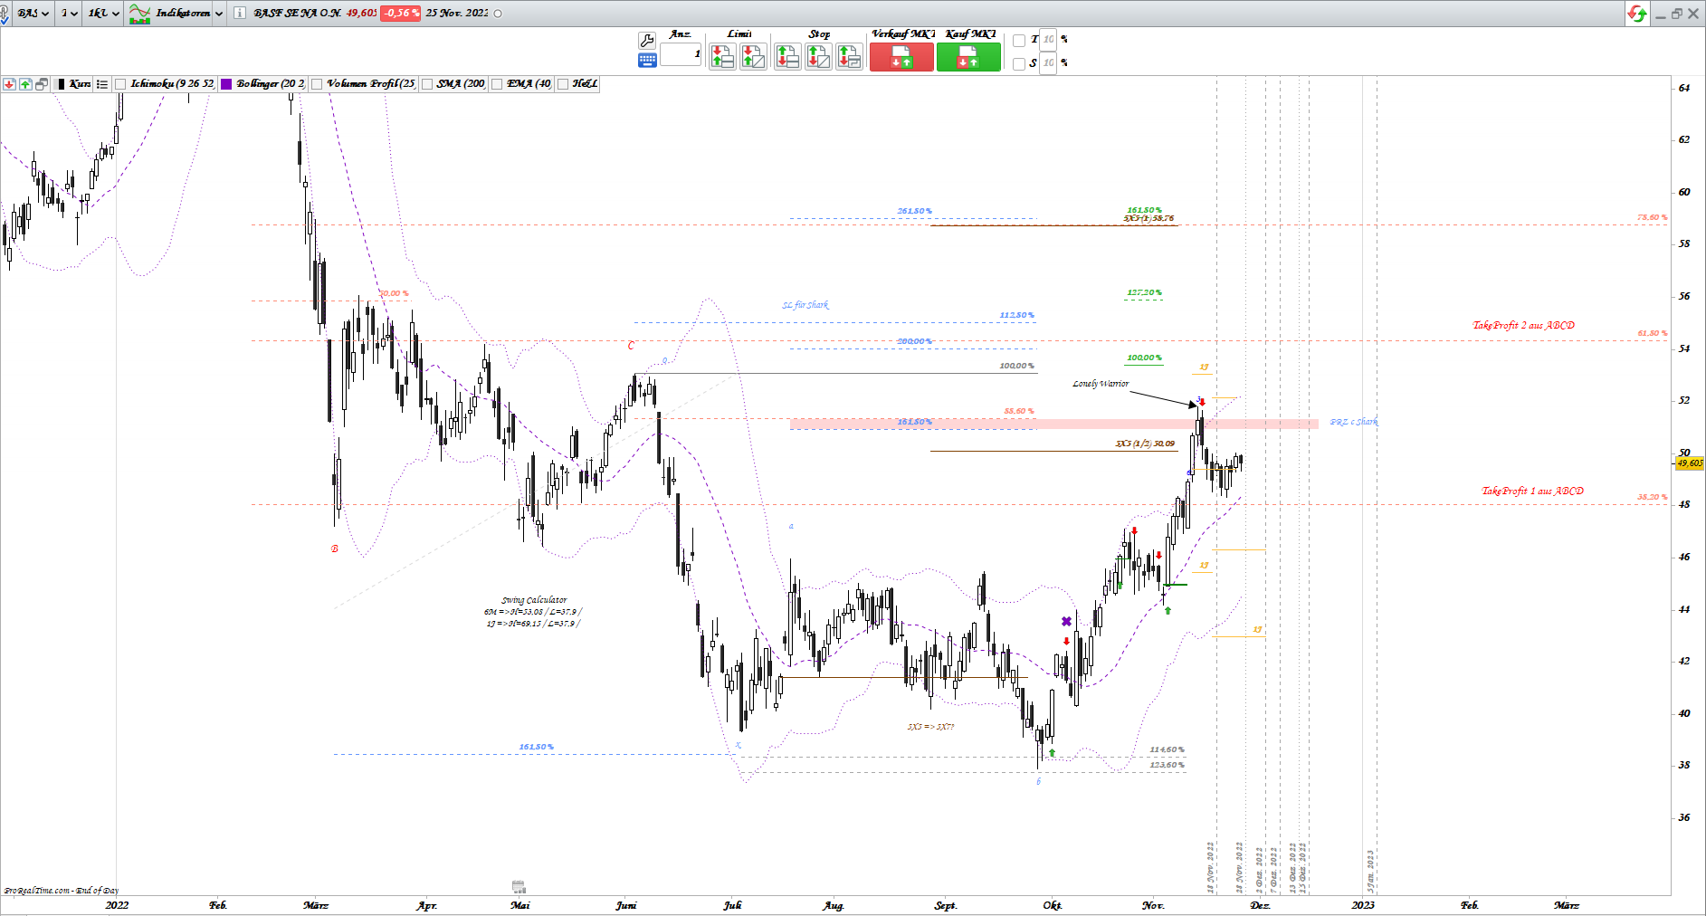Close the chart window
Viewport: 1706px width, 916px height.
coord(1693,14)
